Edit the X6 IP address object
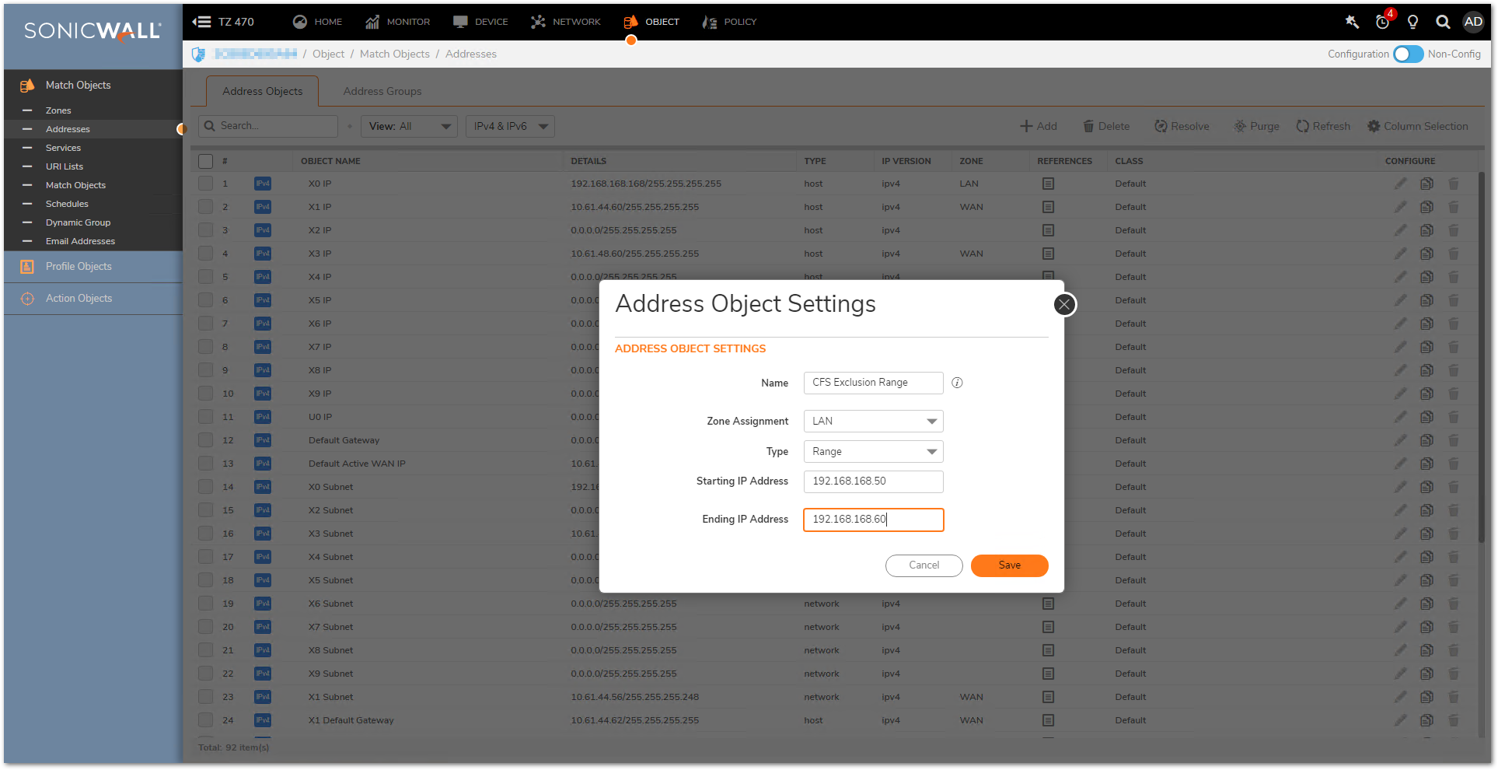This screenshot has height=770, width=1498. click(1400, 324)
